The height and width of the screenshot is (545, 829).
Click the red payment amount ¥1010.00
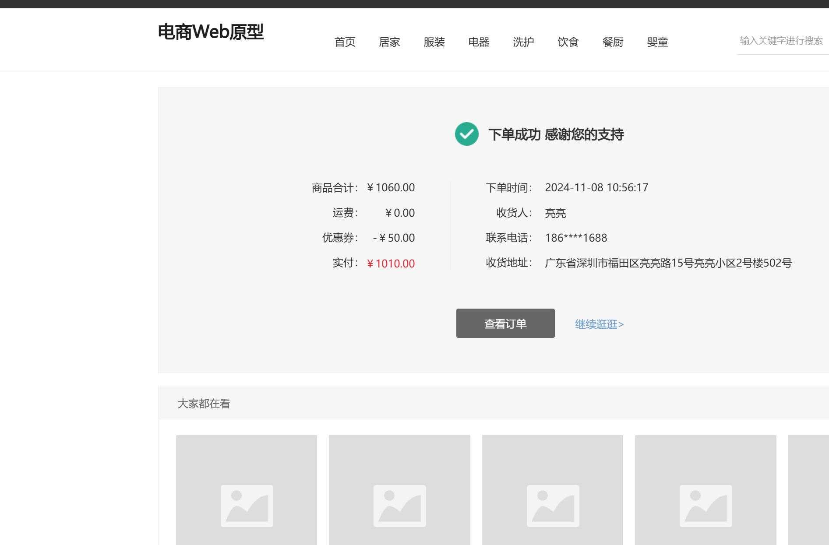click(391, 264)
